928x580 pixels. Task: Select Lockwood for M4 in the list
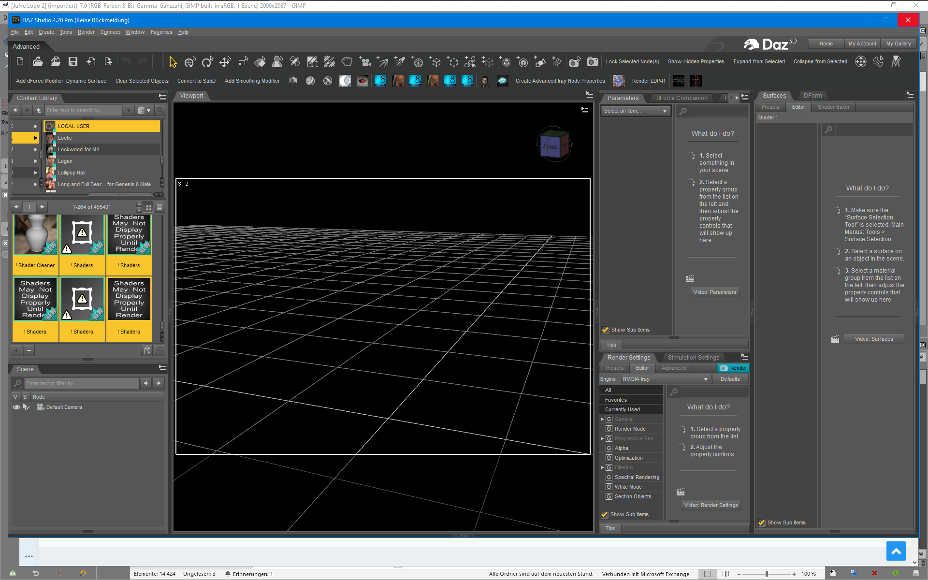(x=102, y=149)
